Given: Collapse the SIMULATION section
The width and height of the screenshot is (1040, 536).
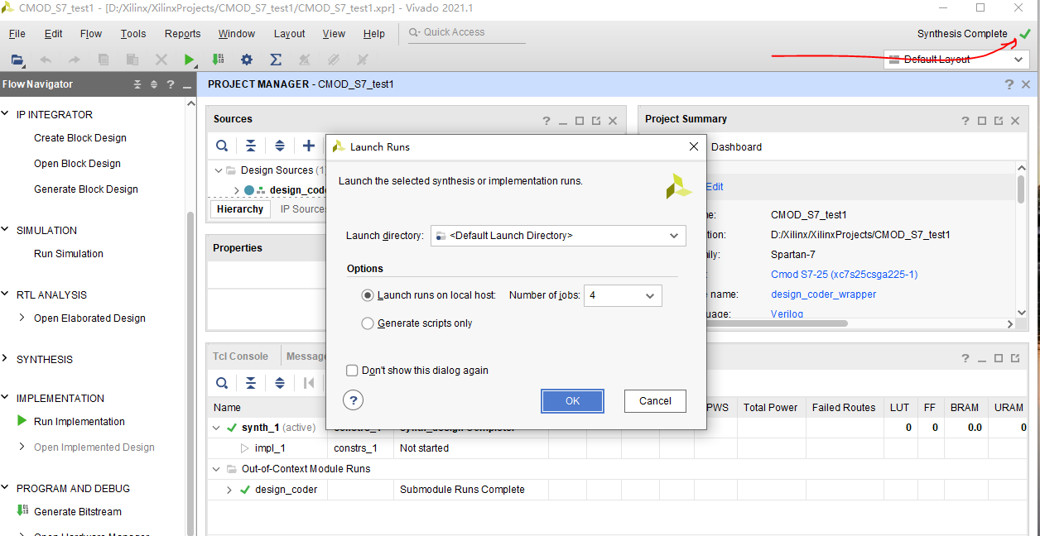Looking at the screenshot, I should [6, 231].
